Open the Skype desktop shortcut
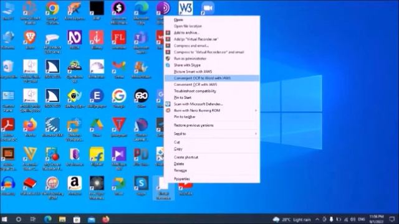 coord(142,185)
